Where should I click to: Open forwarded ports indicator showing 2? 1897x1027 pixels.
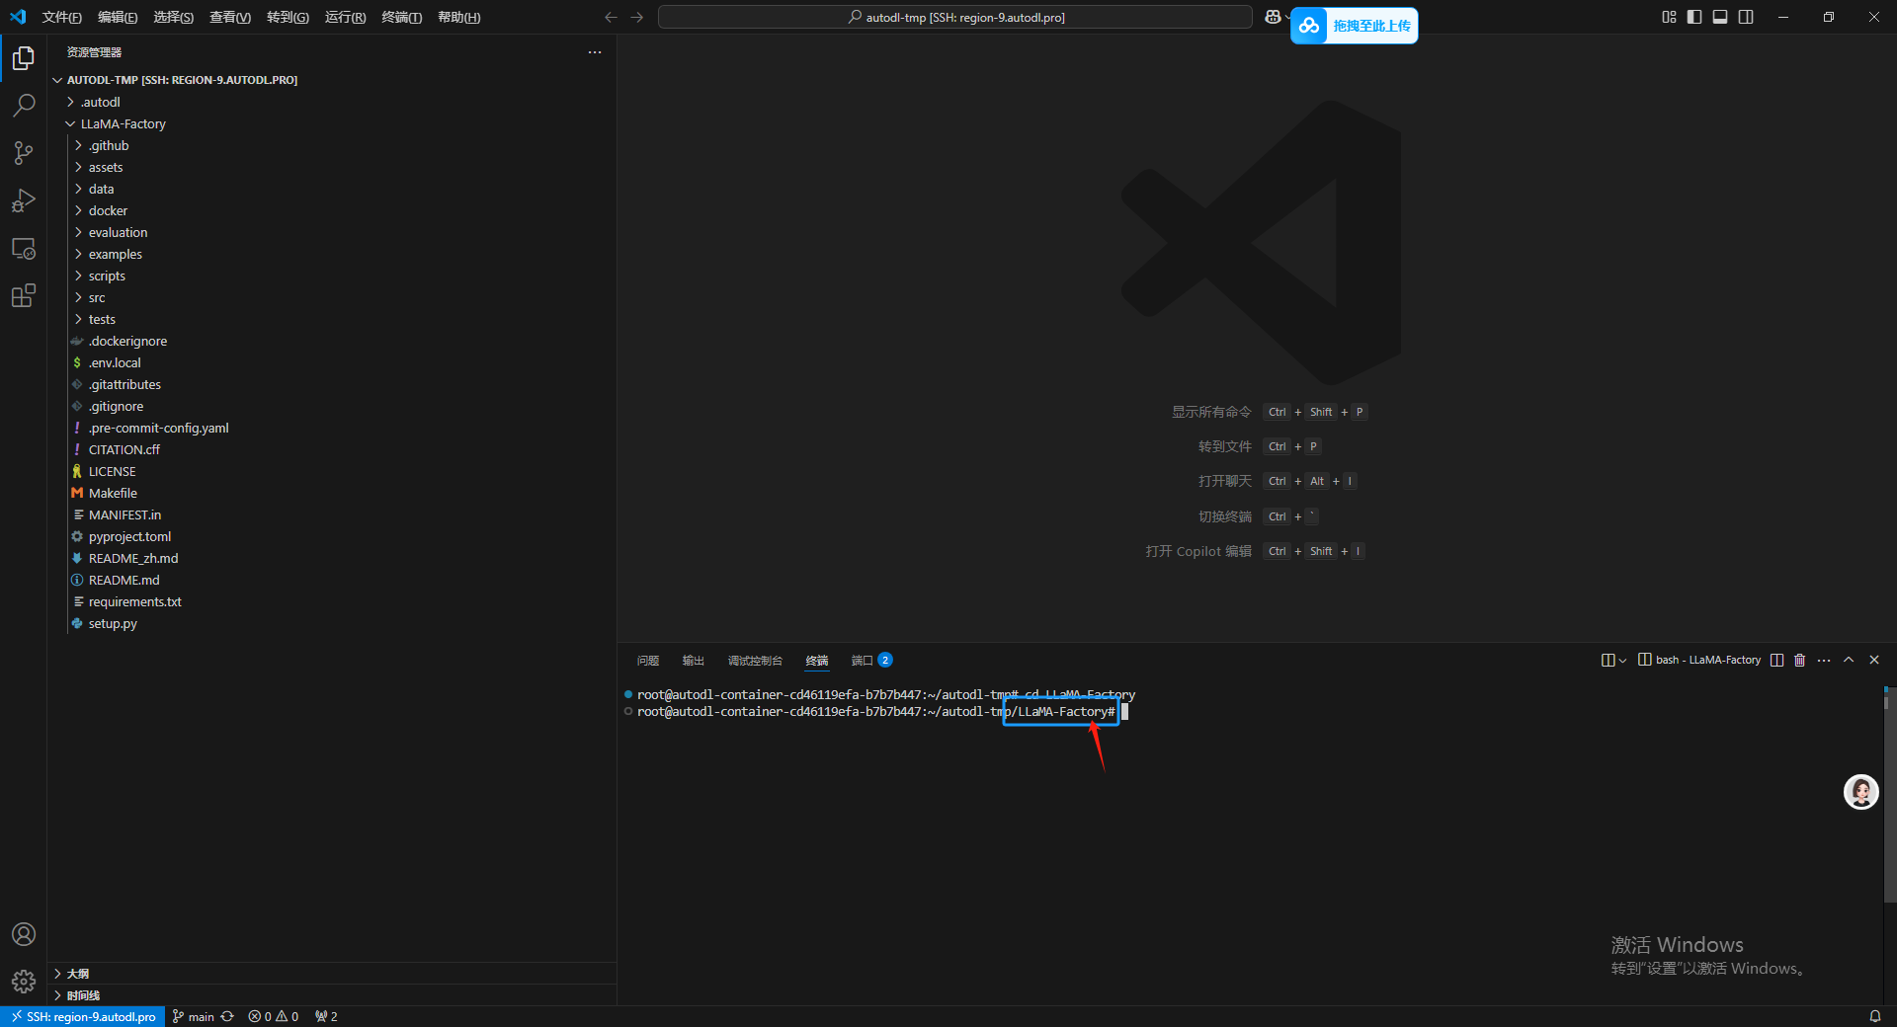[x=326, y=1016]
